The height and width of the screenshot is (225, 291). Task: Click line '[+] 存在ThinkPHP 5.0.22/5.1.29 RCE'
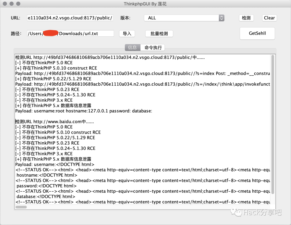pos(53,79)
